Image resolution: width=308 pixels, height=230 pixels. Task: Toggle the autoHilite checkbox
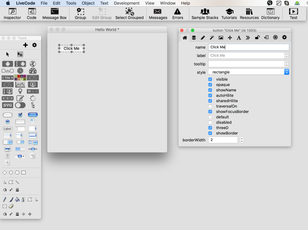[x=210, y=95]
